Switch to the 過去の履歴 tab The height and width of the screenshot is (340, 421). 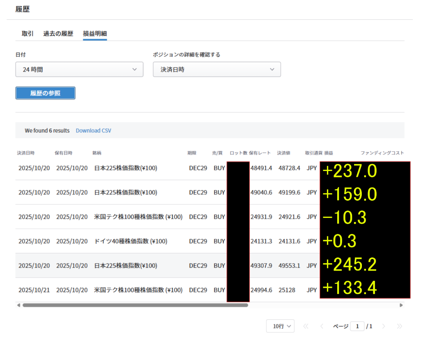point(58,34)
